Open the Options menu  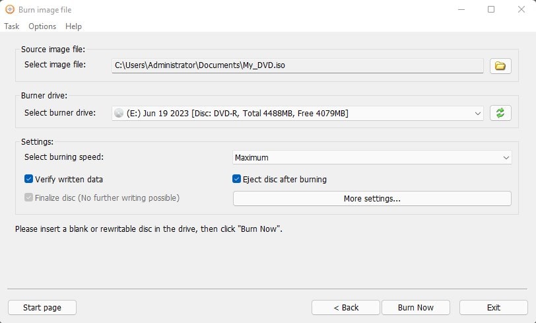coord(42,26)
